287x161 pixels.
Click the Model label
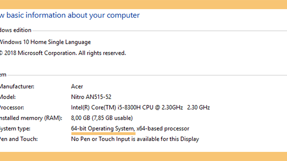click(x=8, y=97)
